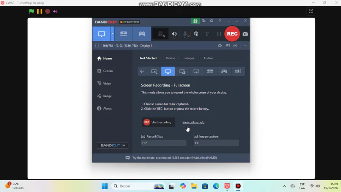Exit TurboWarp fullscreen stage mode

coord(311,11)
